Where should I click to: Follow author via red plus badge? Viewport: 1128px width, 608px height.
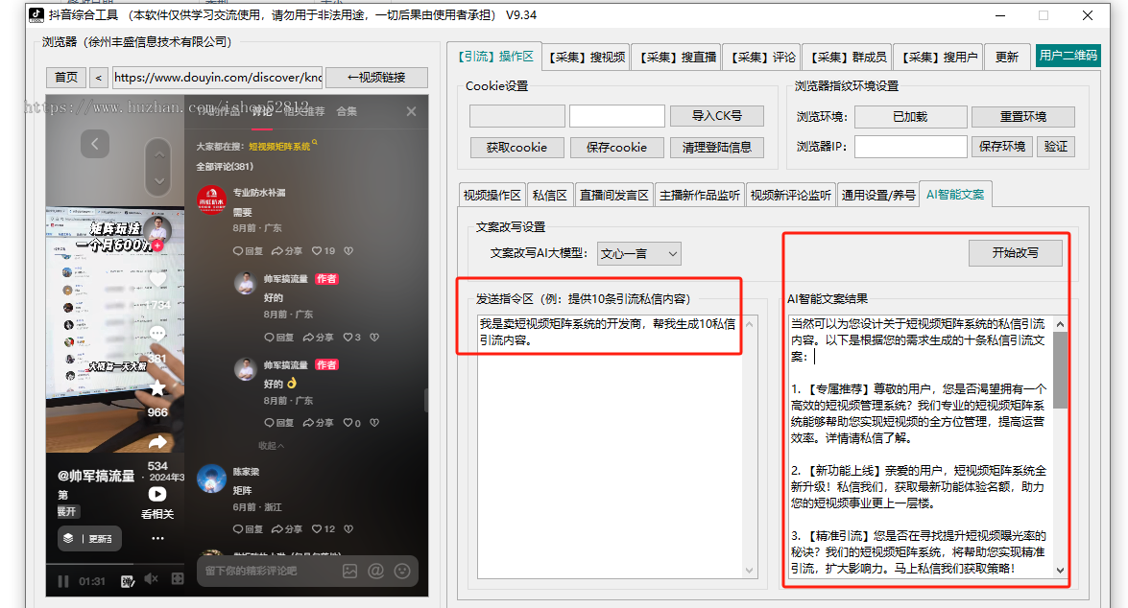[x=157, y=246]
